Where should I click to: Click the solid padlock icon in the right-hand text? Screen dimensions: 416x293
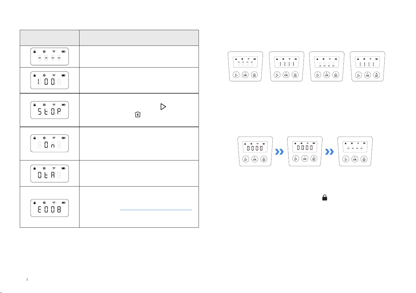point(325,198)
